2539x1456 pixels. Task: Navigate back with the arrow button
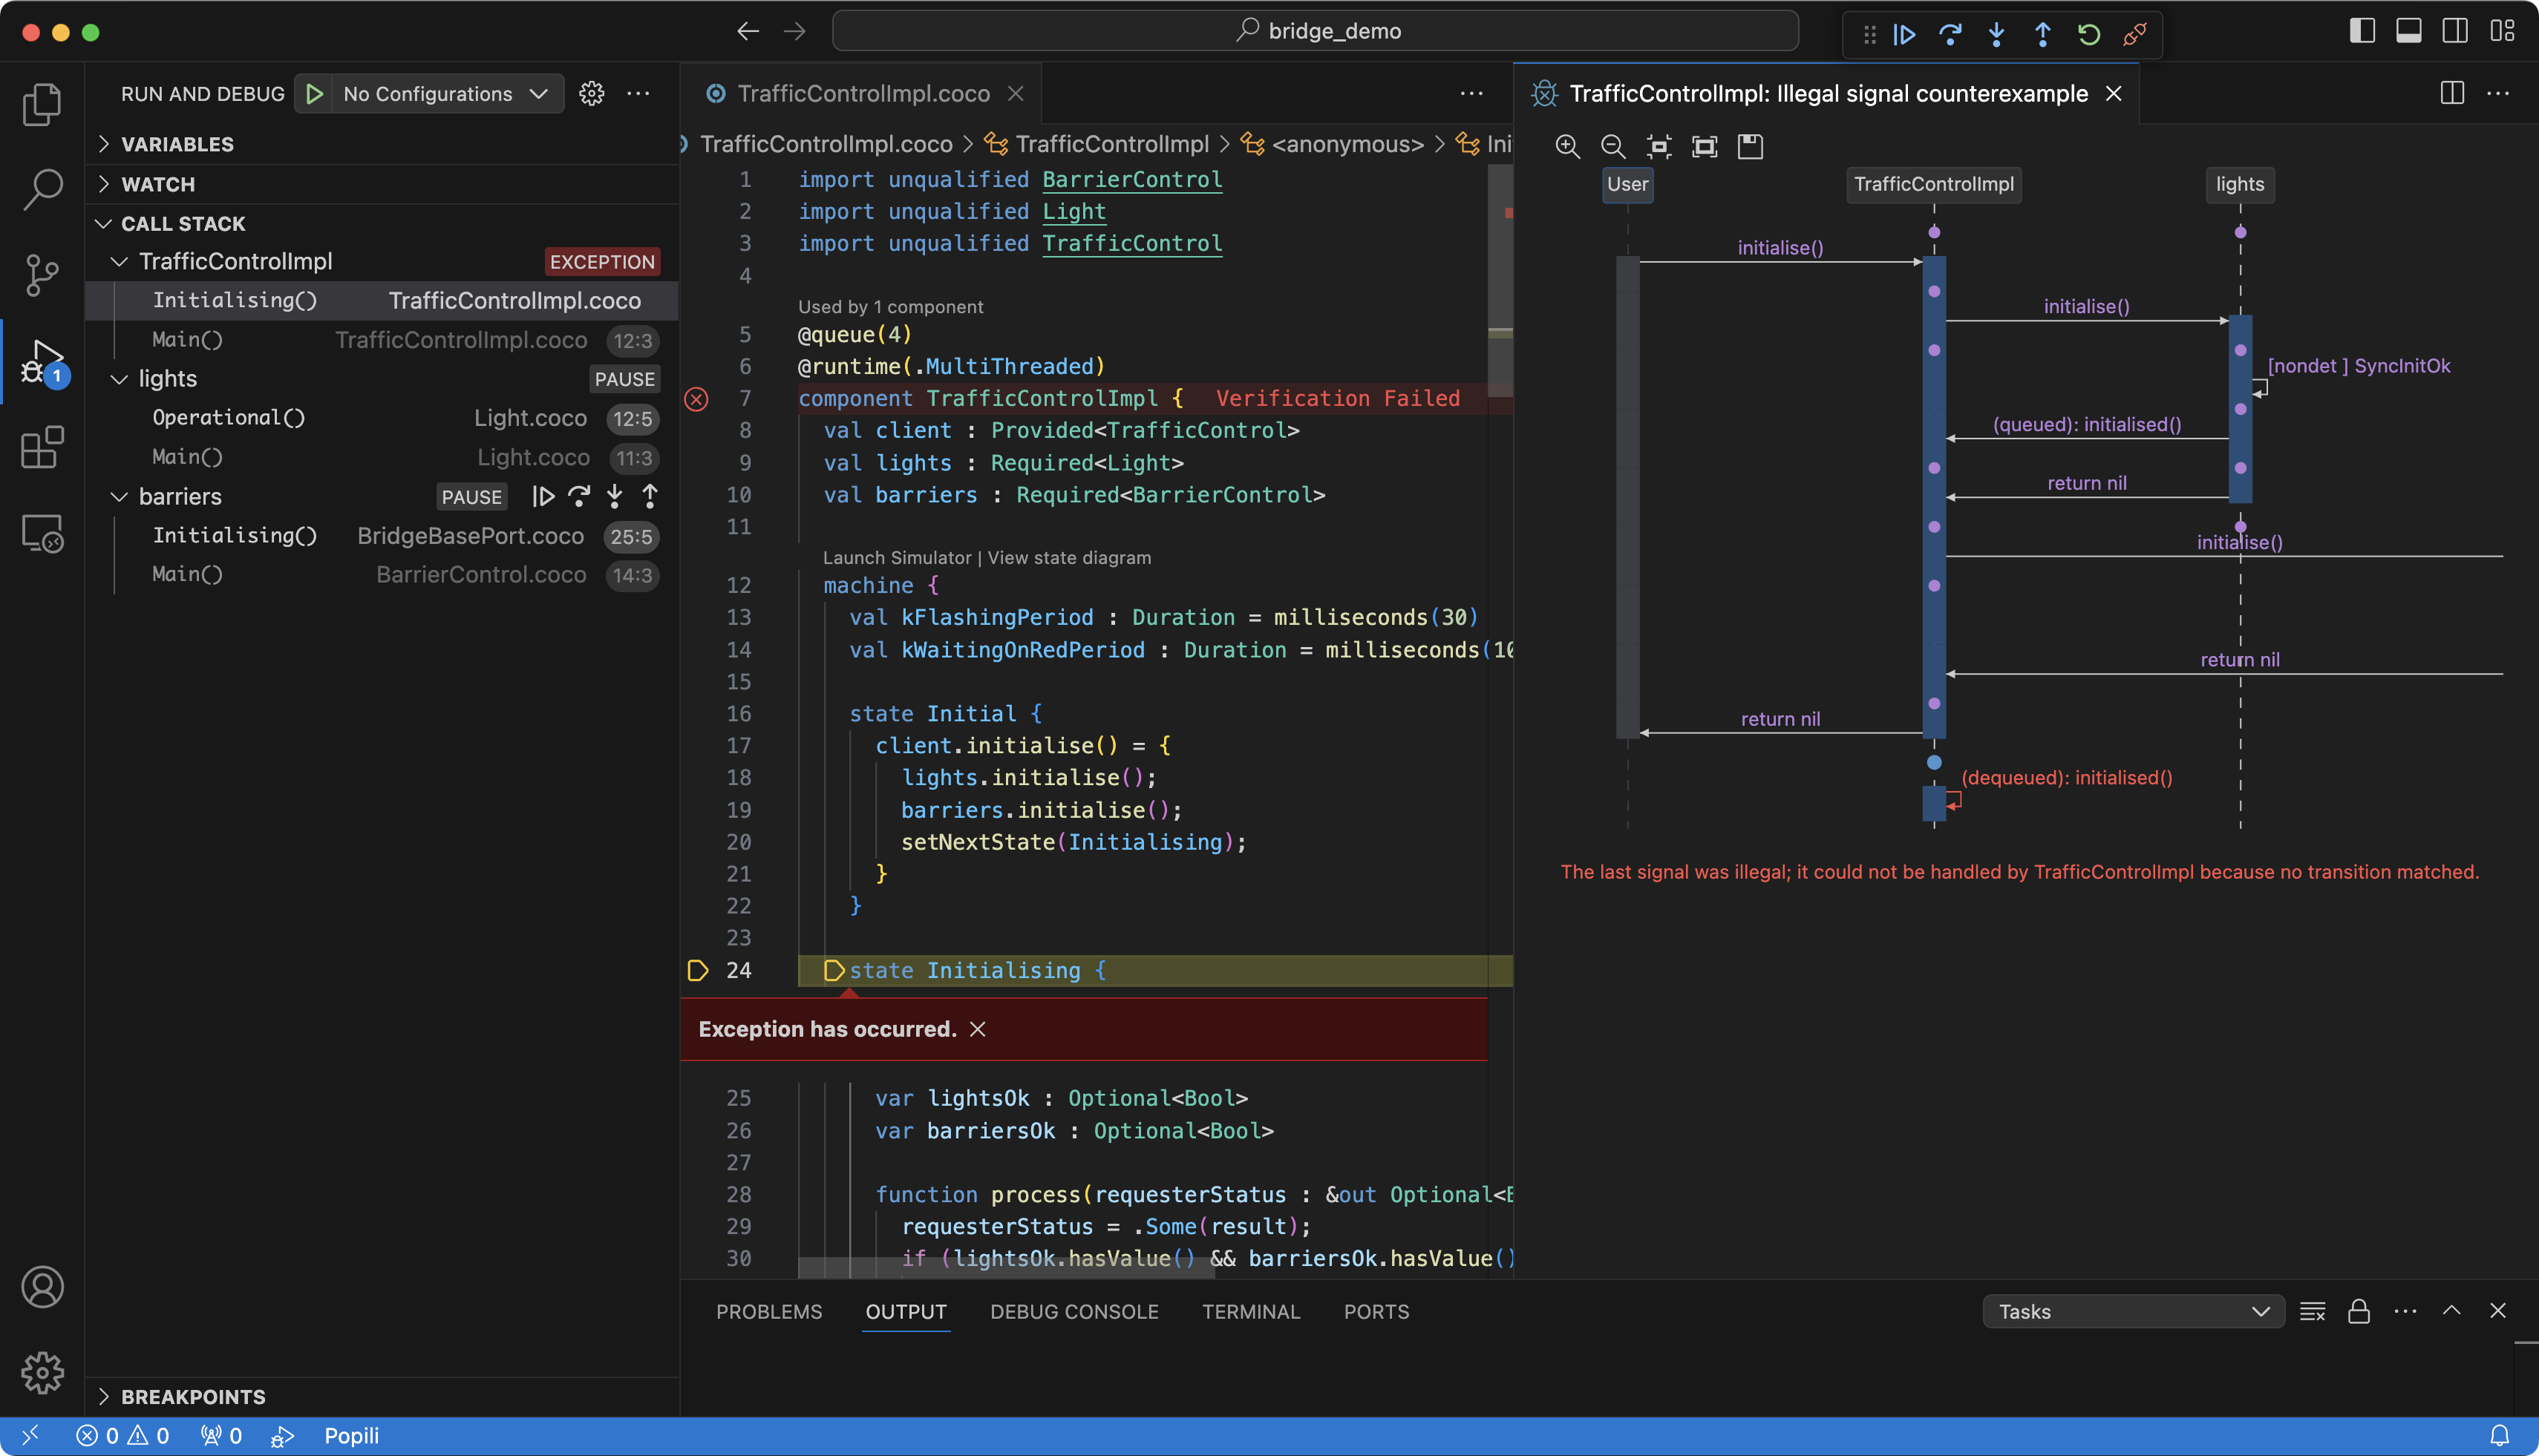[748, 31]
